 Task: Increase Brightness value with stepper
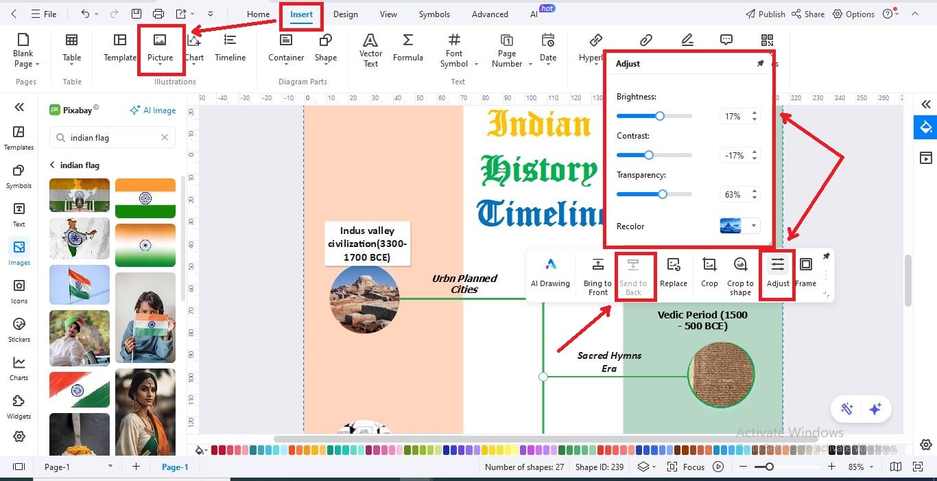click(755, 113)
